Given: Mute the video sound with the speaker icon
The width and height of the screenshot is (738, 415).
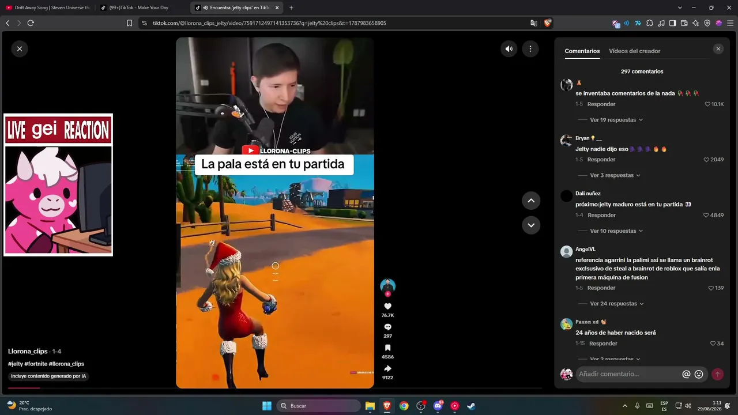Looking at the screenshot, I should tap(509, 49).
